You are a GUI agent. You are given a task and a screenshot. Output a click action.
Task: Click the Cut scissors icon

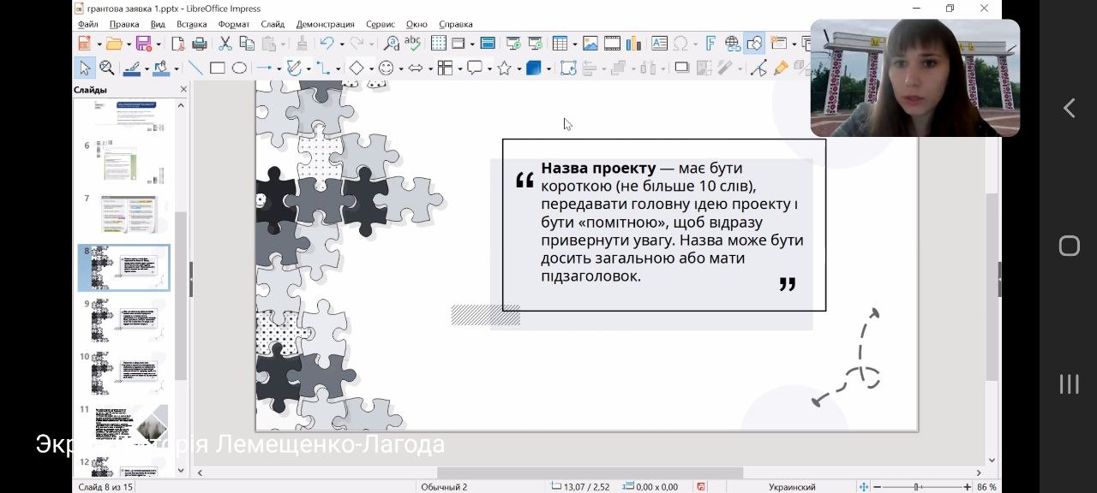225,44
